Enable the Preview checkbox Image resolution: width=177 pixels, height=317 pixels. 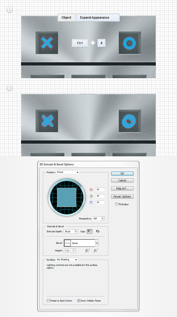(x=117, y=204)
